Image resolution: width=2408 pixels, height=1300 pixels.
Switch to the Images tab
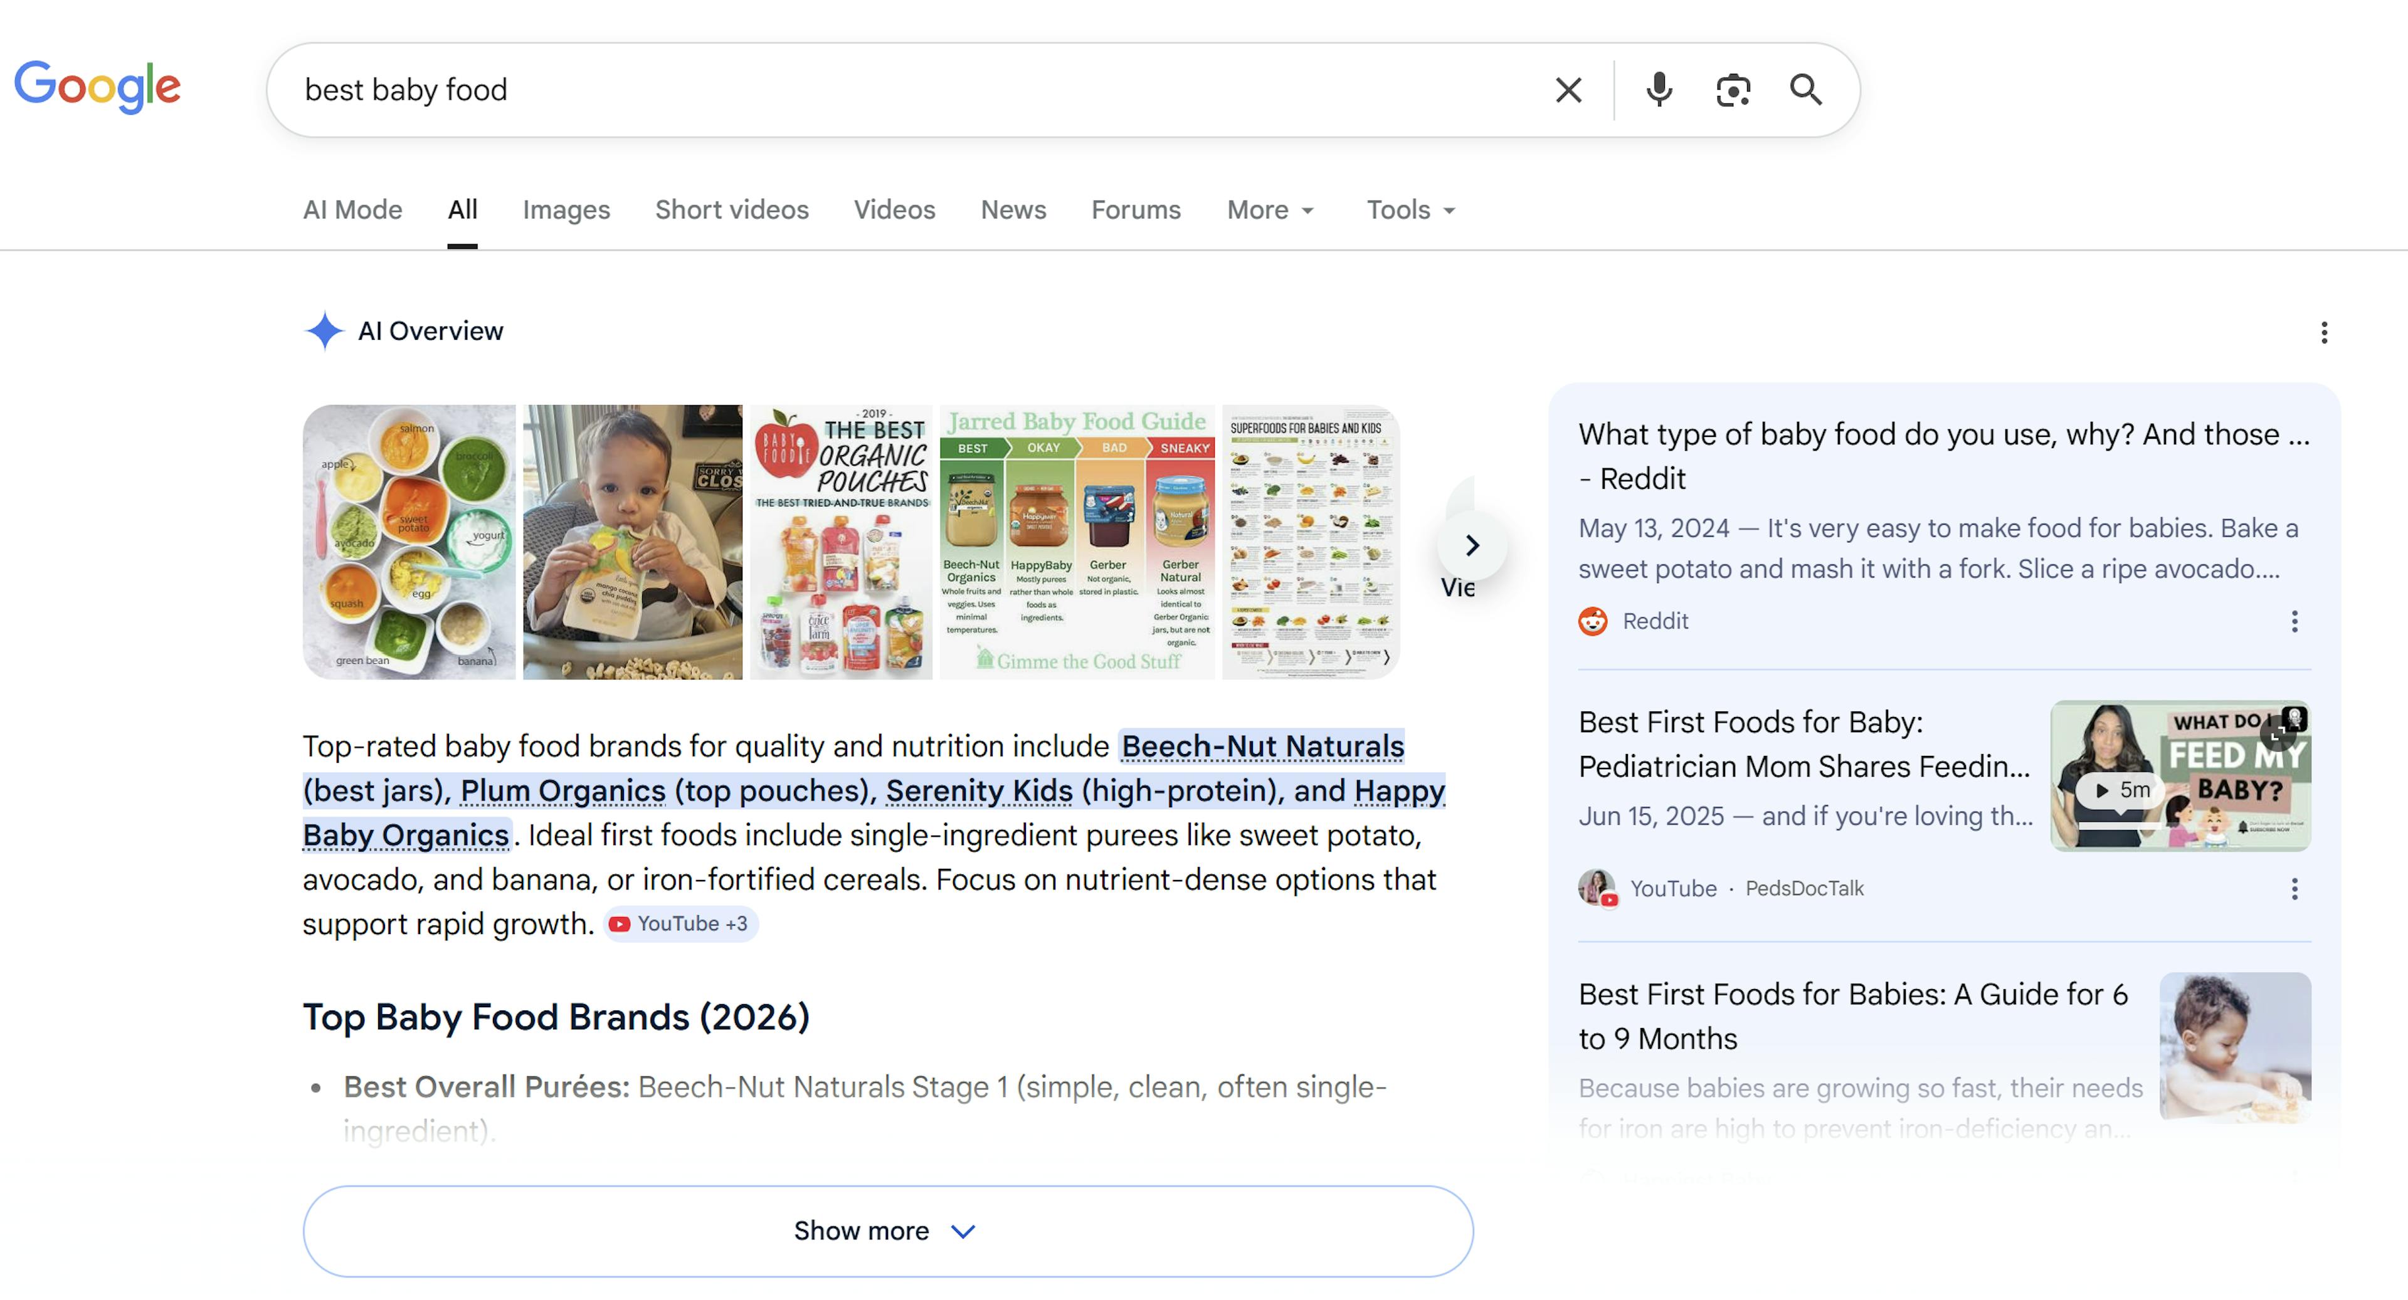[566, 210]
